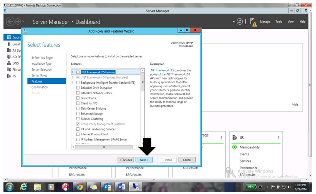Screen dimensions: 316x194
Task: Select IIS icon in sidebar
Action: [9, 76]
